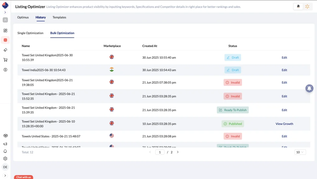Click Edit for the 15:52:35 Towel Set row
Image resolution: width=317 pixels, height=179 pixels.
[284, 96]
